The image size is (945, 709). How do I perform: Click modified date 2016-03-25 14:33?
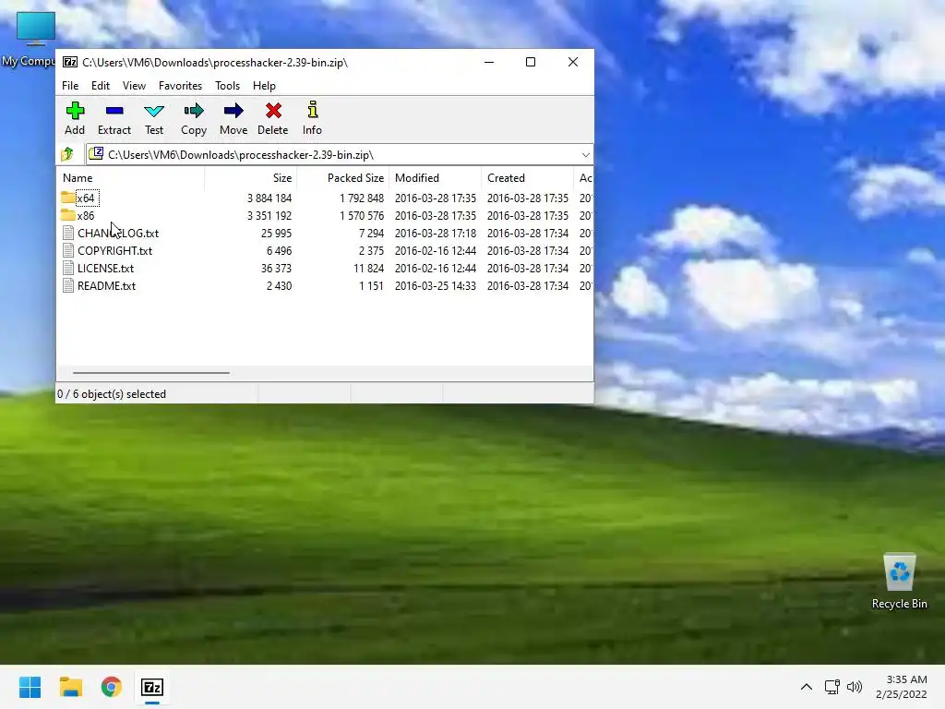coord(436,285)
